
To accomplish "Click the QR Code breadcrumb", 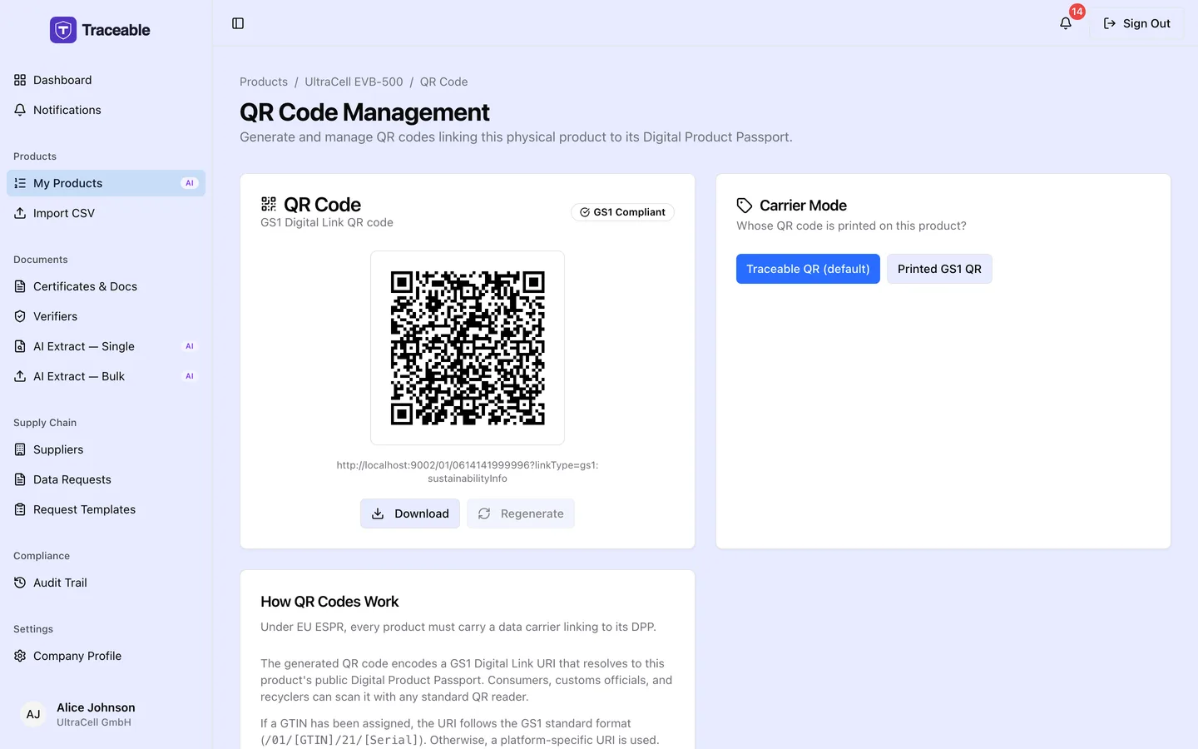I will point(443,82).
